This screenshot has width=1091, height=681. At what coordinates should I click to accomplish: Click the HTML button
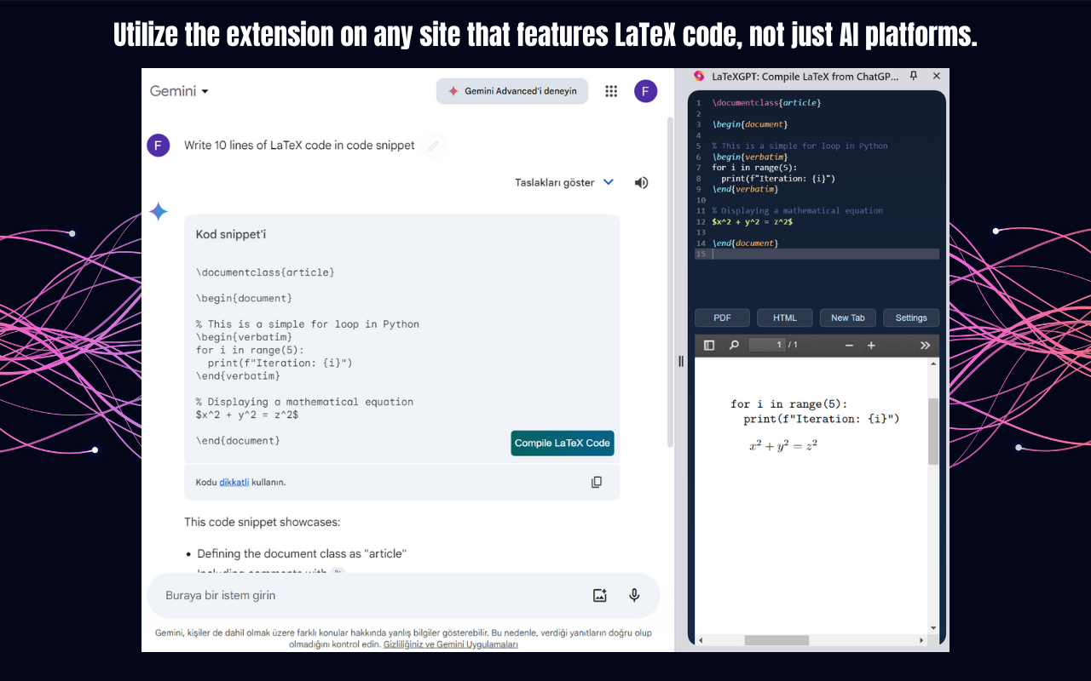(x=785, y=318)
